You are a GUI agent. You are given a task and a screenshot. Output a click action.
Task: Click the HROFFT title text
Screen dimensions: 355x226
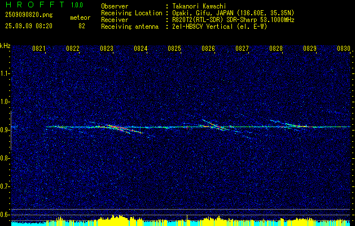coord(35,5)
